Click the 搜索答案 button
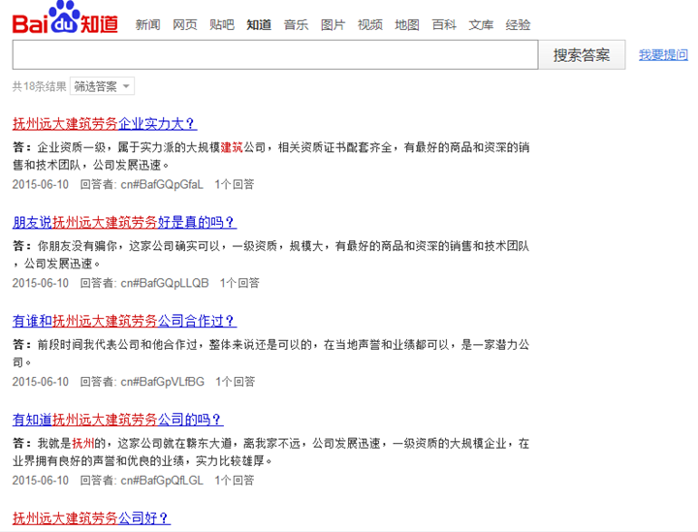The image size is (698, 532). 582,54
